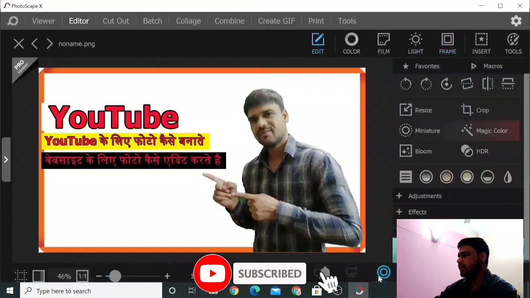The width and height of the screenshot is (530, 298).
Task: Switch to the Collage tab
Action: click(188, 21)
